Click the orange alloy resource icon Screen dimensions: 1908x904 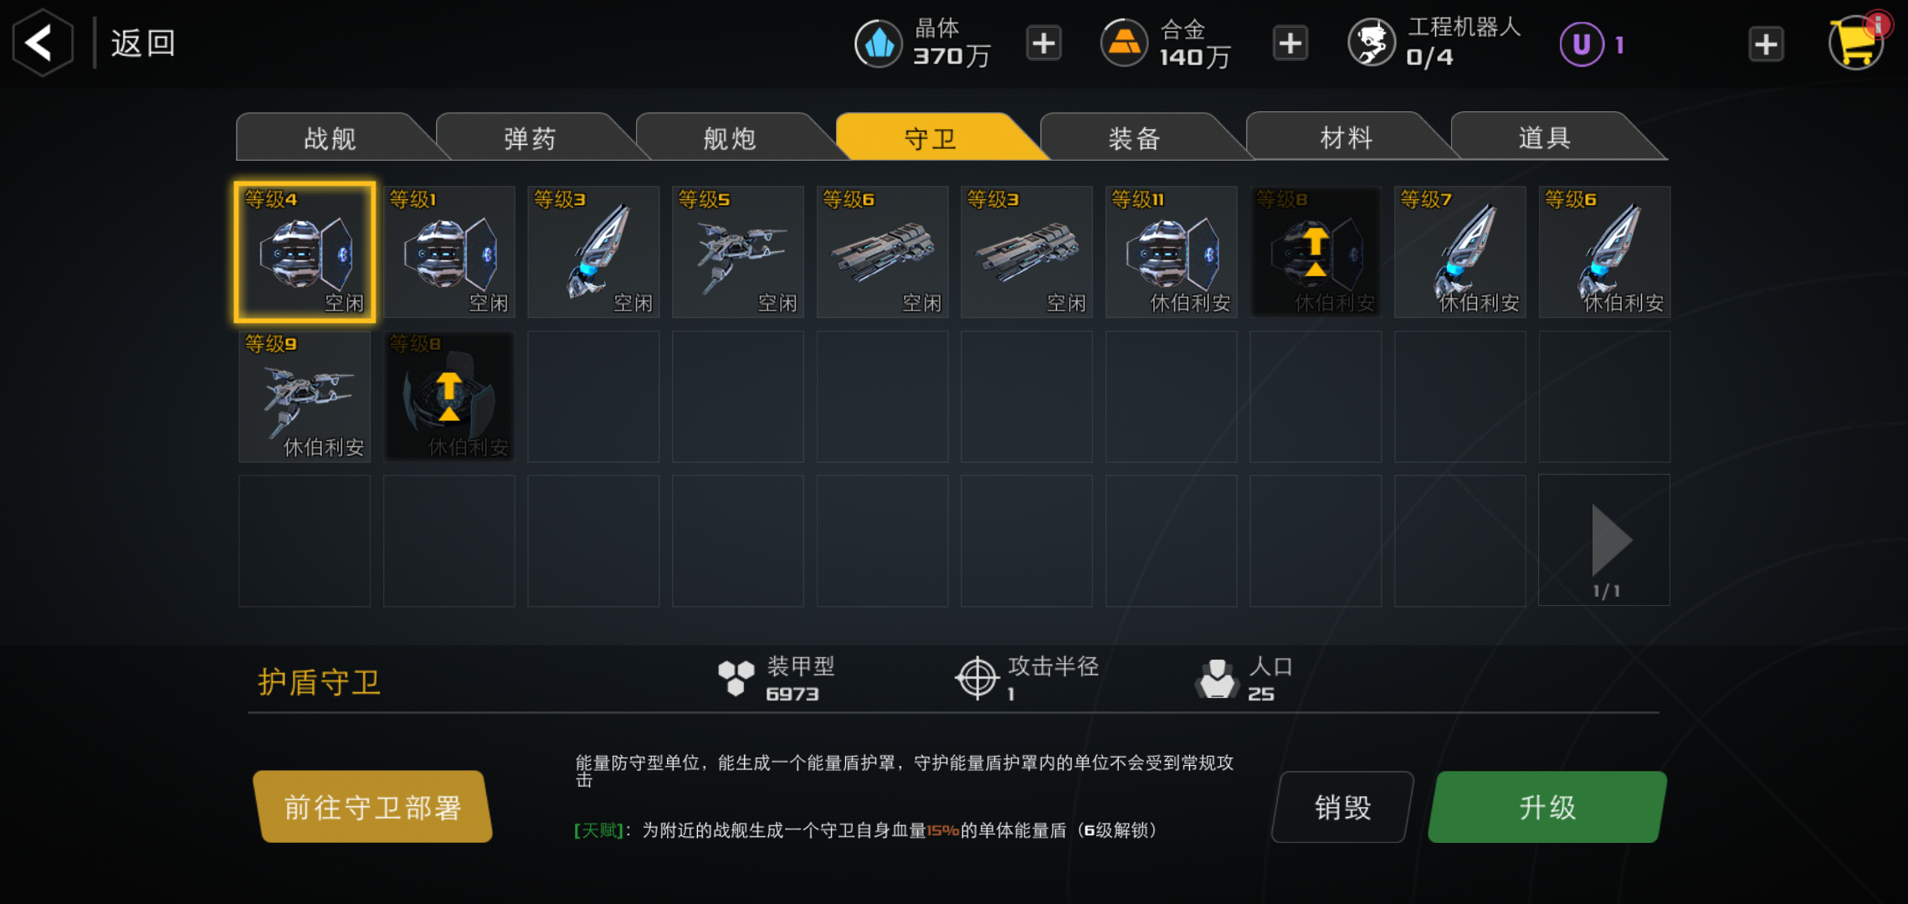(1124, 43)
